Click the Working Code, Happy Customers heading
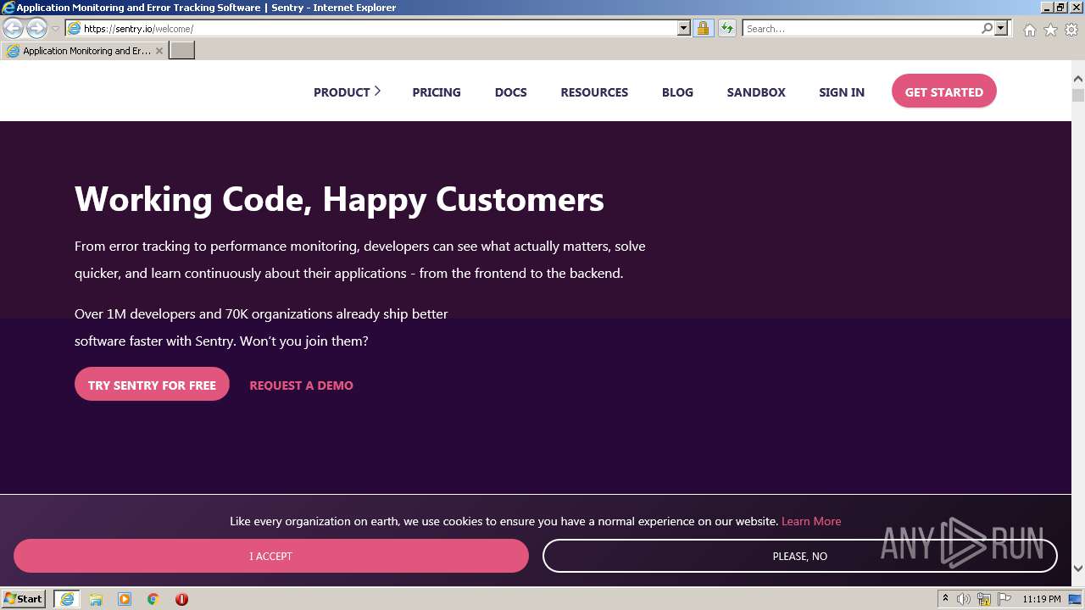The image size is (1085, 610). [339, 199]
